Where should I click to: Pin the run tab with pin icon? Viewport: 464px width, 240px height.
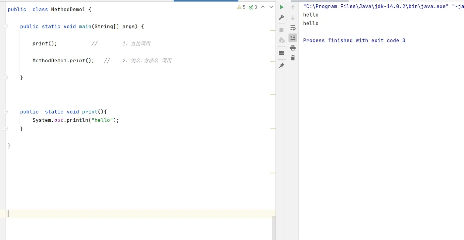(x=281, y=66)
